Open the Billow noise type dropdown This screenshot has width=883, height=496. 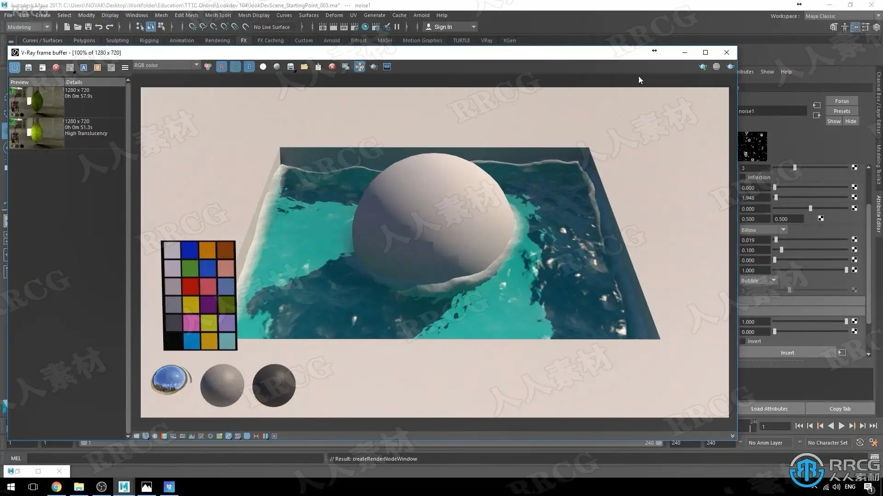click(763, 230)
